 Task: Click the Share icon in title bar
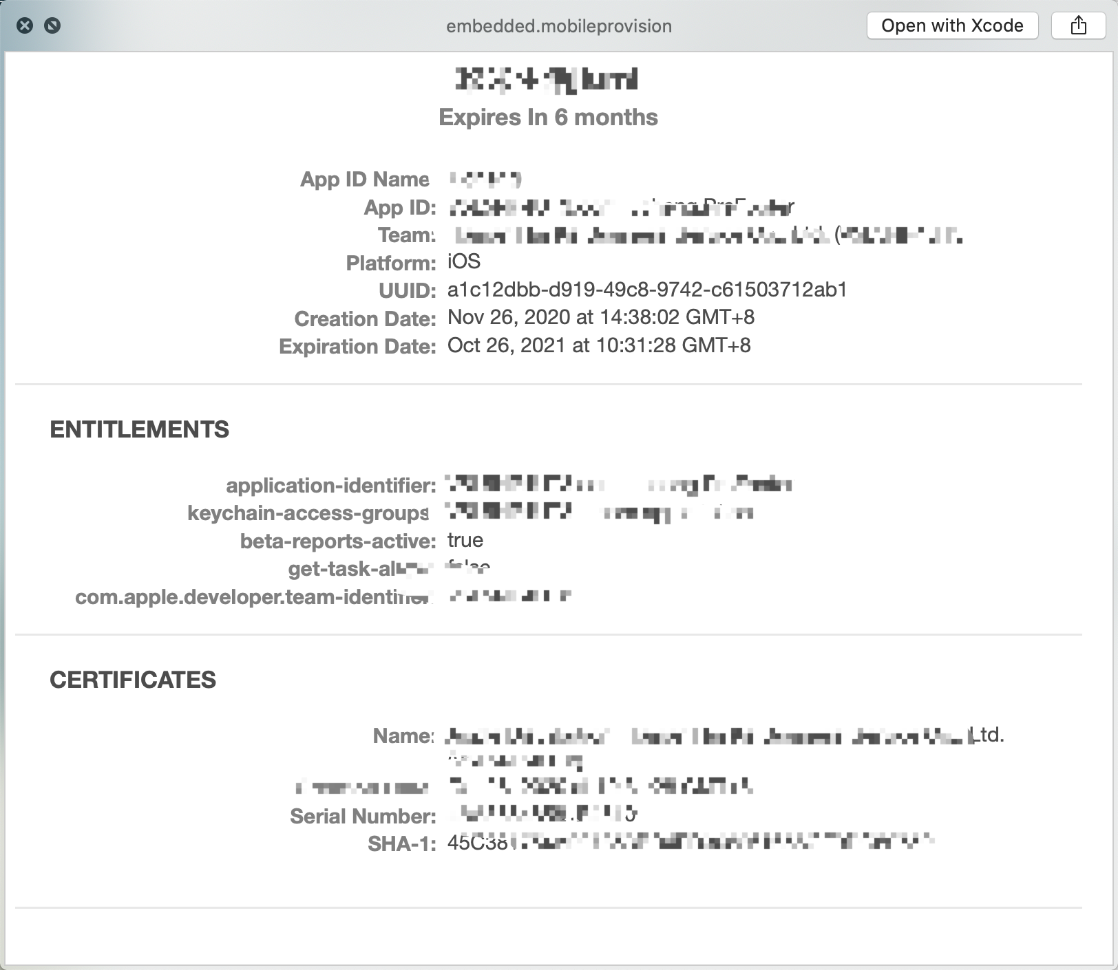[1077, 25]
